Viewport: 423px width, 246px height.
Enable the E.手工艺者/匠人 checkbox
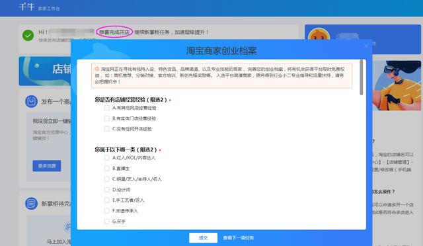coord(107,200)
